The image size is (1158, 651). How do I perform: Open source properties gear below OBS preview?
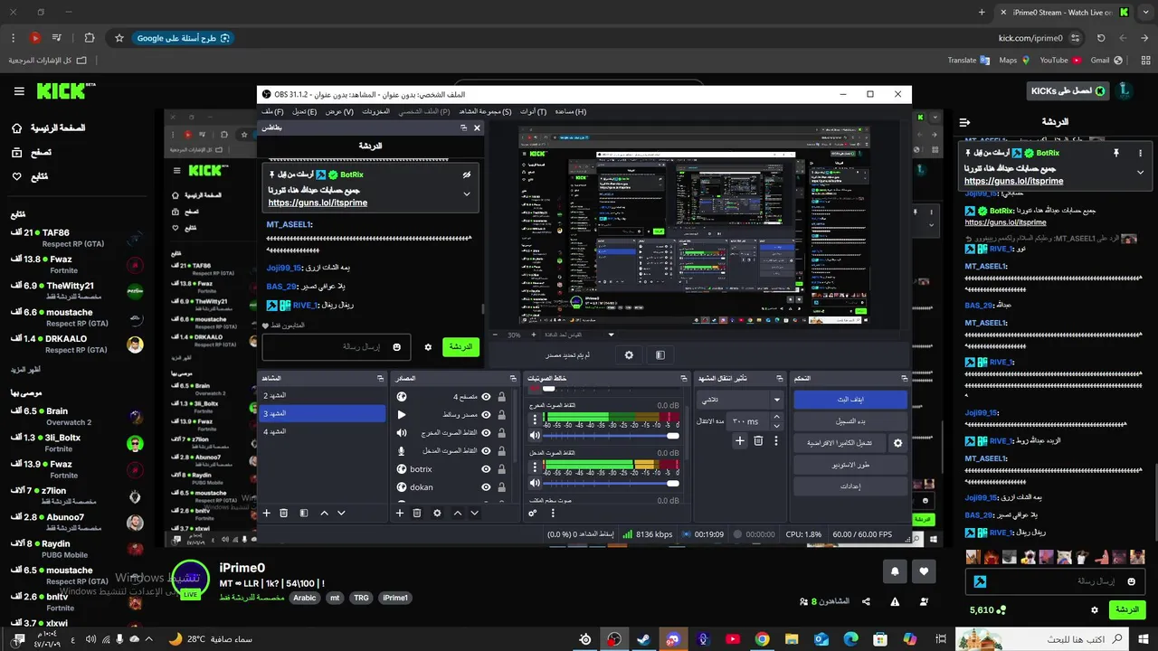tap(630, 355)
